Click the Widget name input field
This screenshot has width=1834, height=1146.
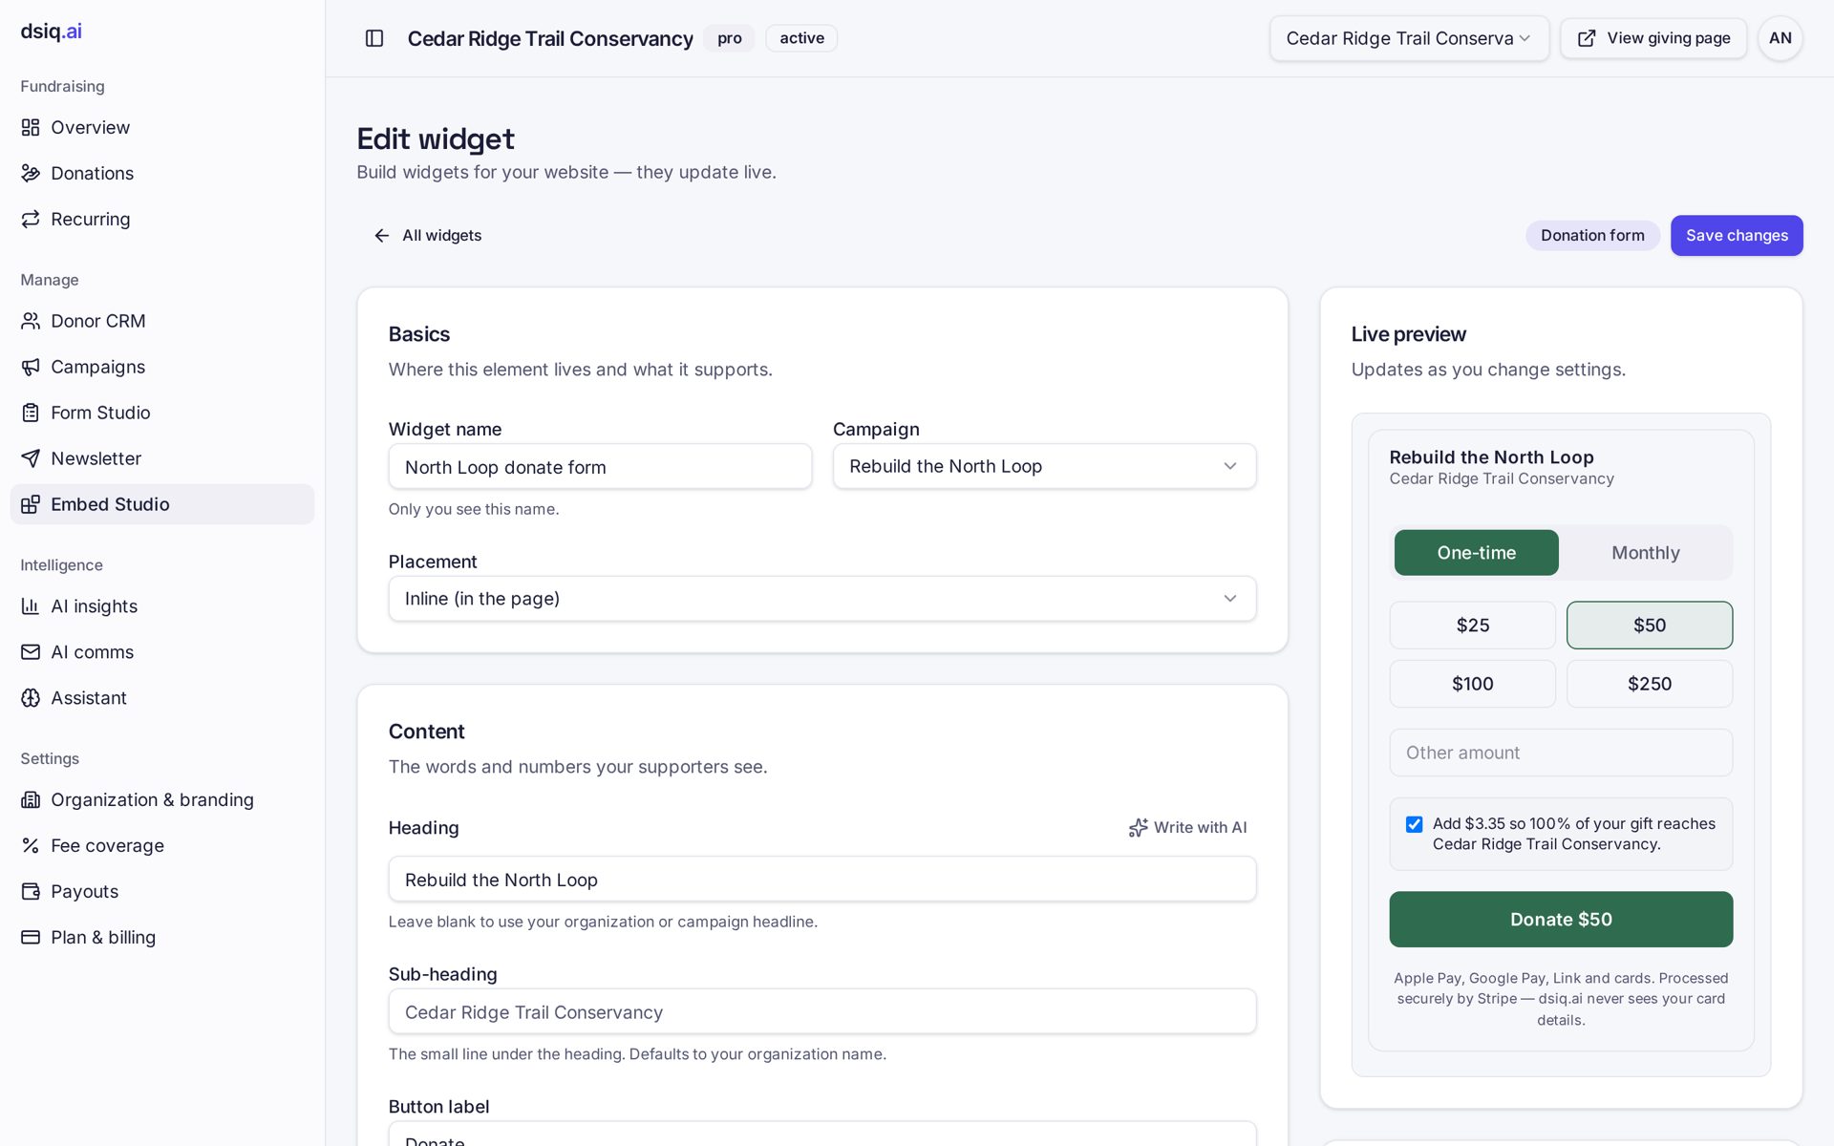click(x=600, y=467)
